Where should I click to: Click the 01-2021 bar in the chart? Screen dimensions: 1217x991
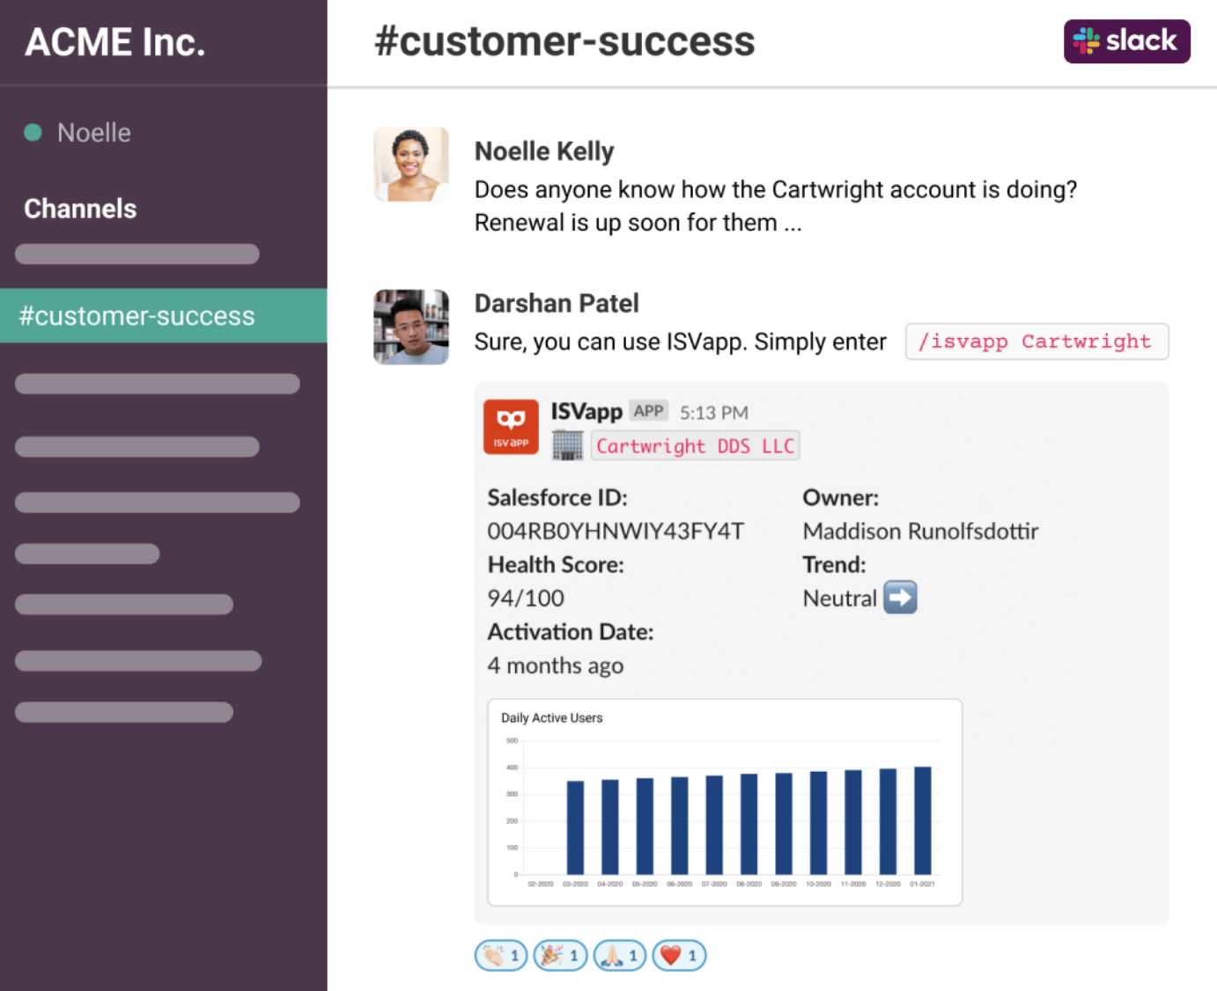click(922, 820)
